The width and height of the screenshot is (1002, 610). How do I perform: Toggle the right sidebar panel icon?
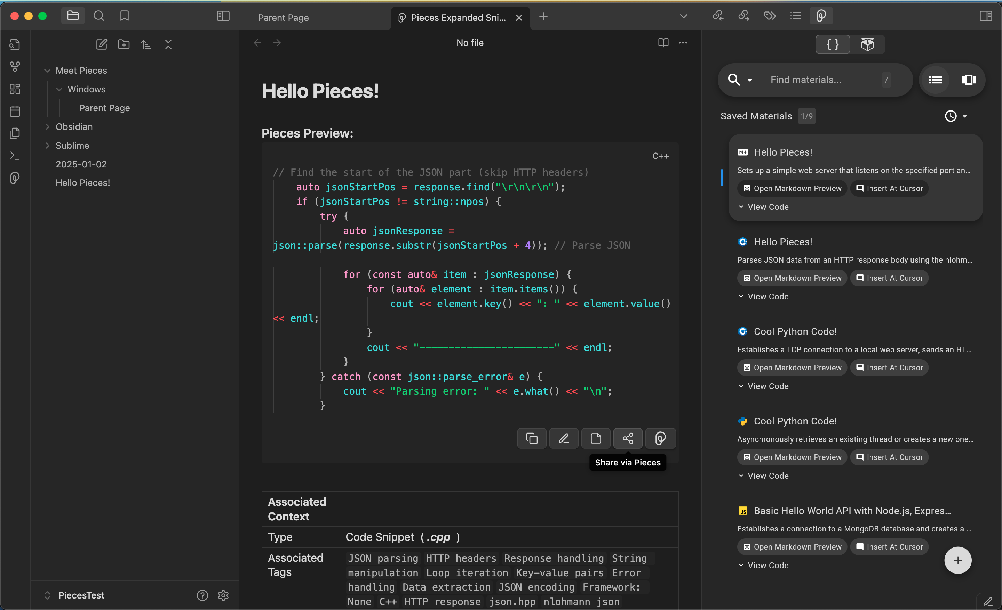[986, 16]
